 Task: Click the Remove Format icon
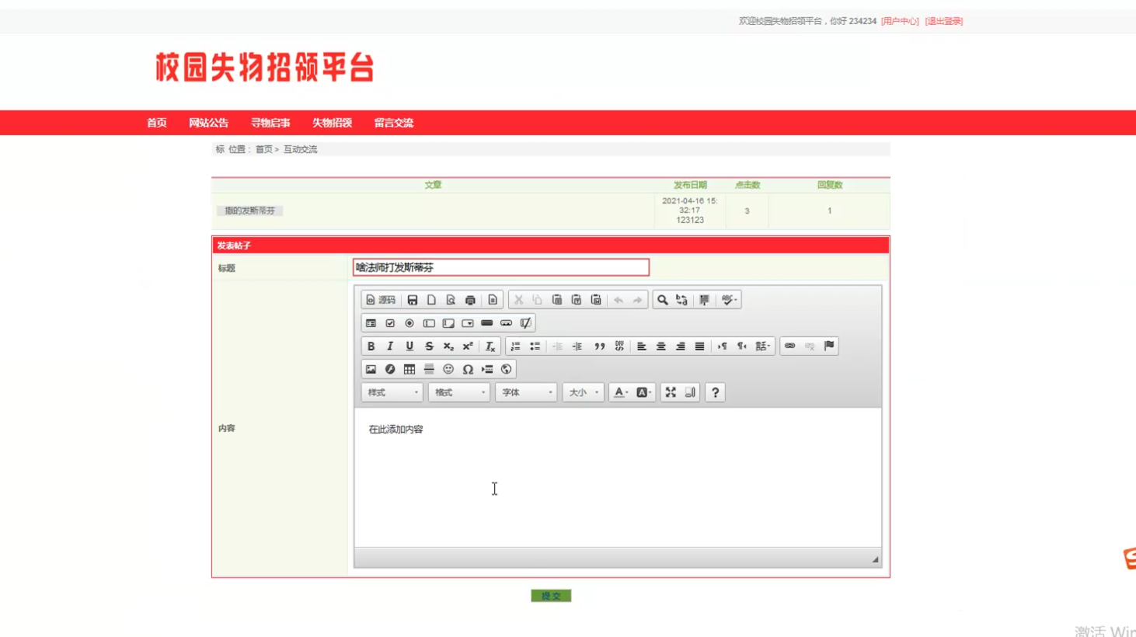(490, 346)
